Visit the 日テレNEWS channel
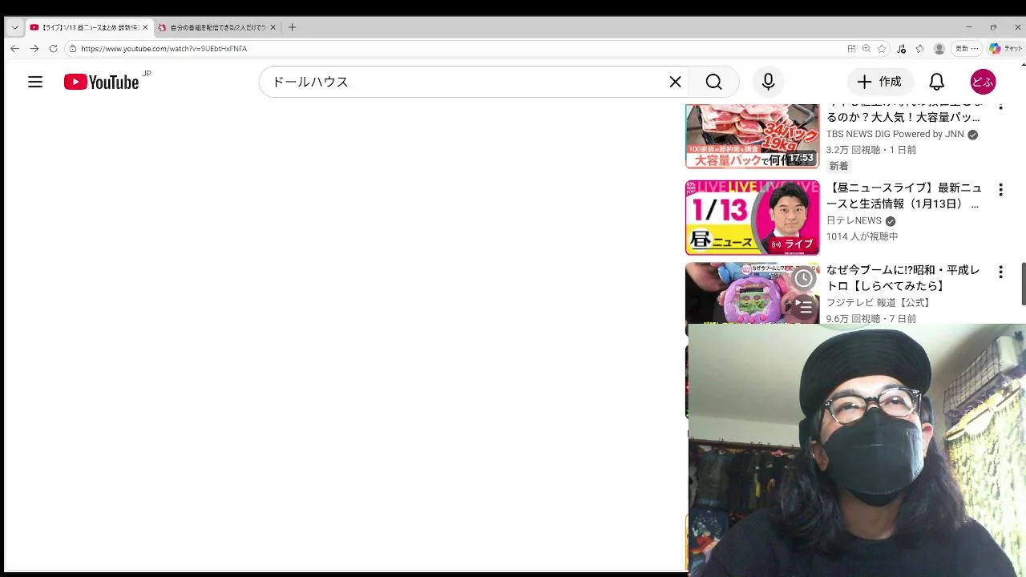The width and height of the screenshot is (1026, 577). coord(854,220)
